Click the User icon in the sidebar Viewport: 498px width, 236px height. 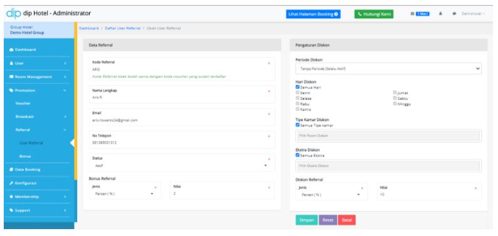[11, 63]
